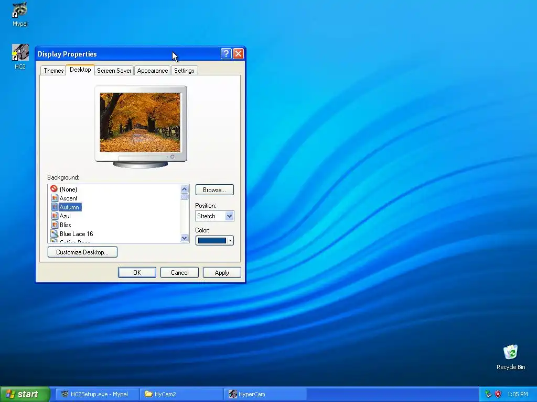Click the (None) prohibited icon
This screenshot has width=537, height=402.
click(x=54, y=188)
